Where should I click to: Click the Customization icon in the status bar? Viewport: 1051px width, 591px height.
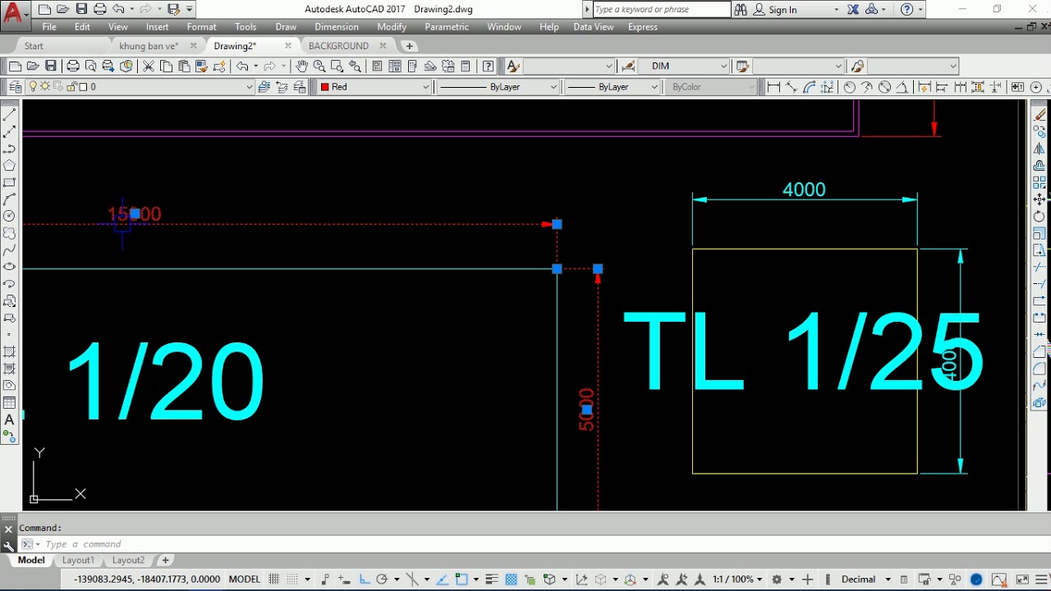tap(1040, 580)
